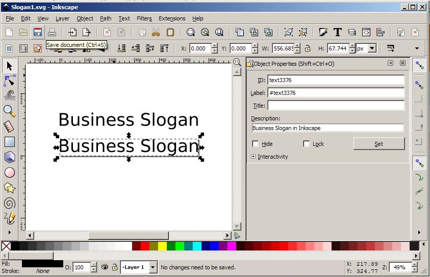The width and height of the screenshot is (430, 277).
Task: Open an existing document folder icon
Action: point(23,32)
